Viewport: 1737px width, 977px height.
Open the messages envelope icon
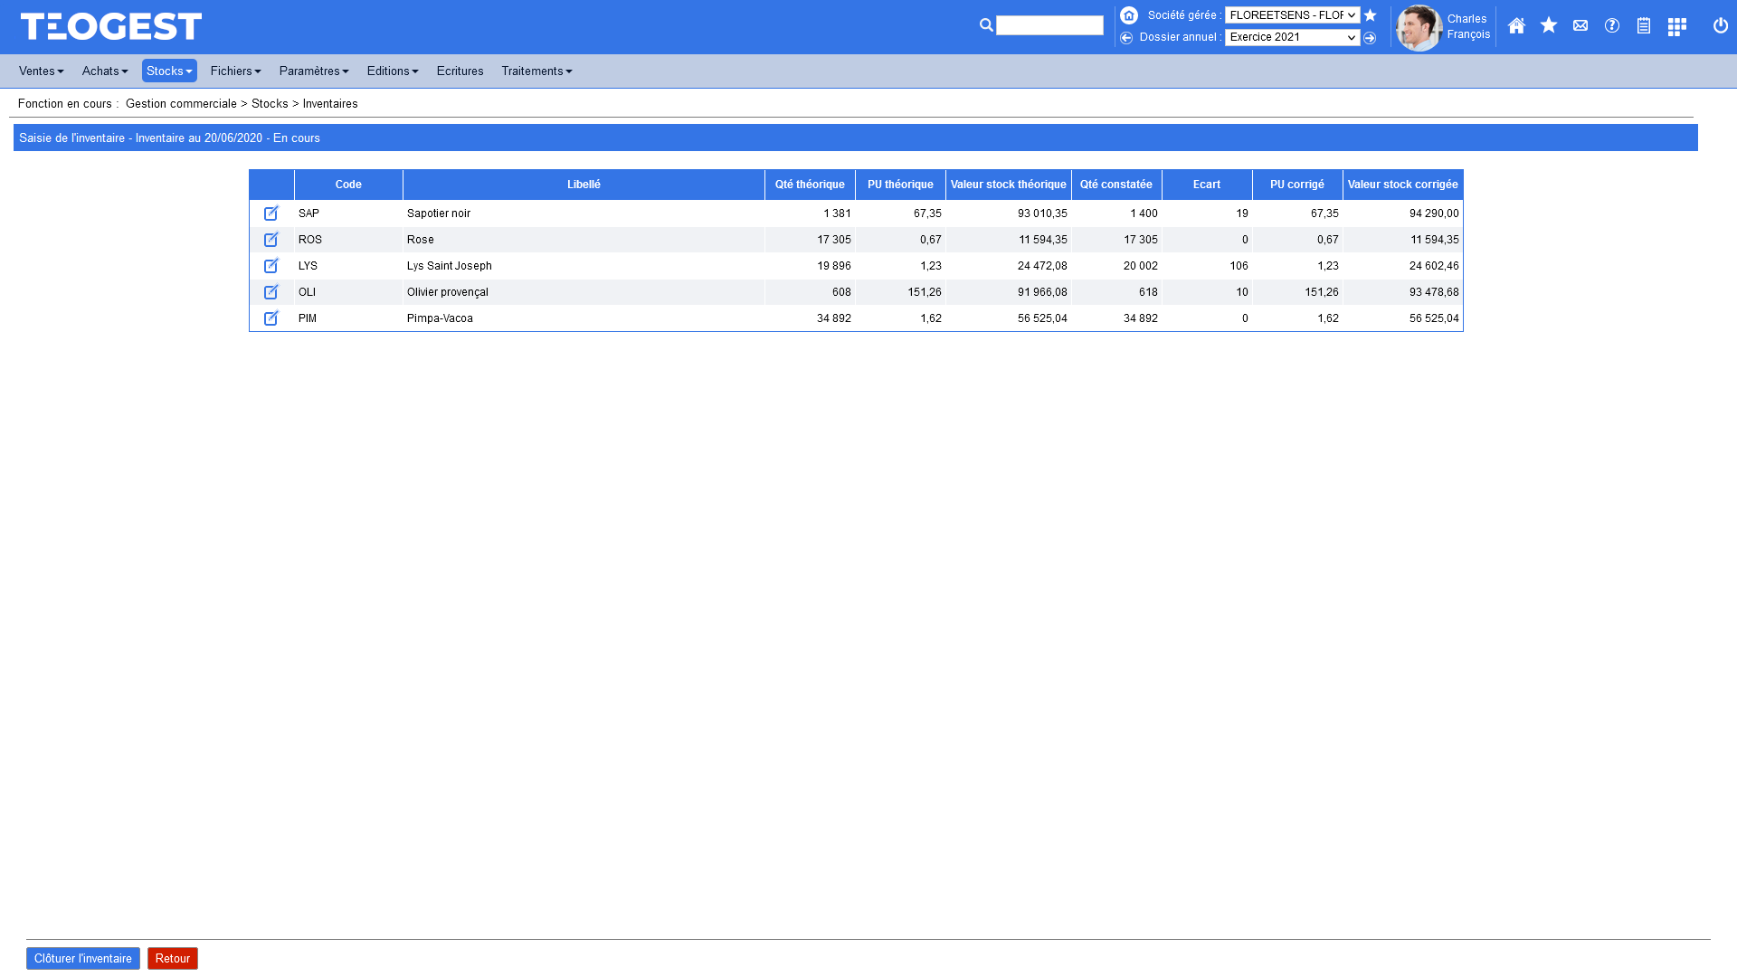click(1580, 26)
